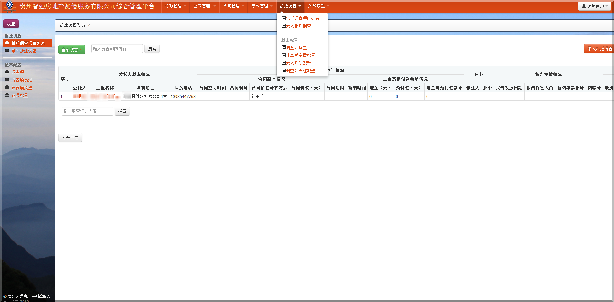Click the 领图单票据号 column header

570,88
